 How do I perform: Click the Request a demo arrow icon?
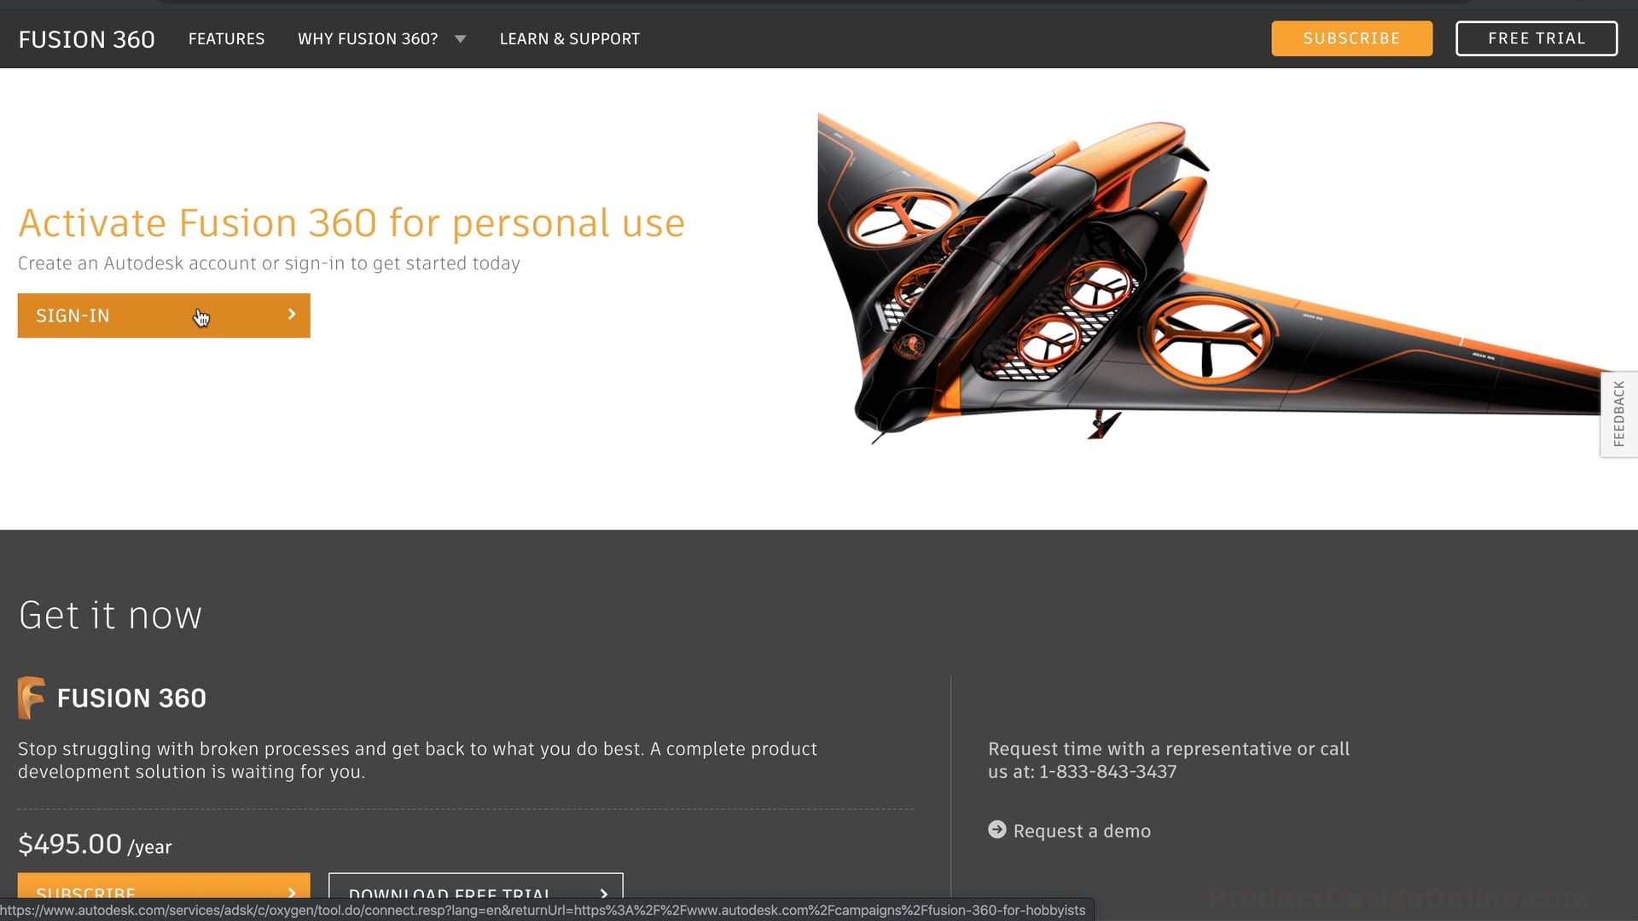pyautogui.click(x=995, y=830)
